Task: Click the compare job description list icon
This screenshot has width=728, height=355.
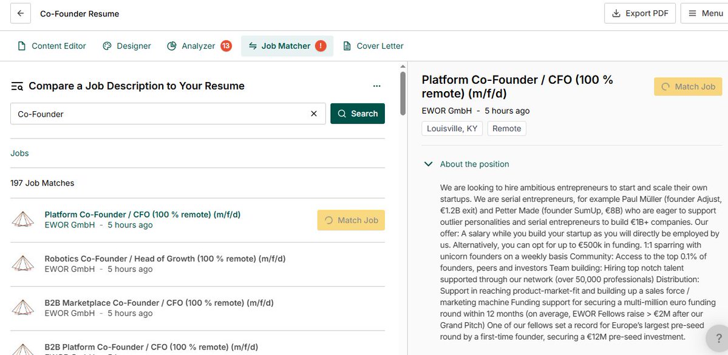Action: 17,86
